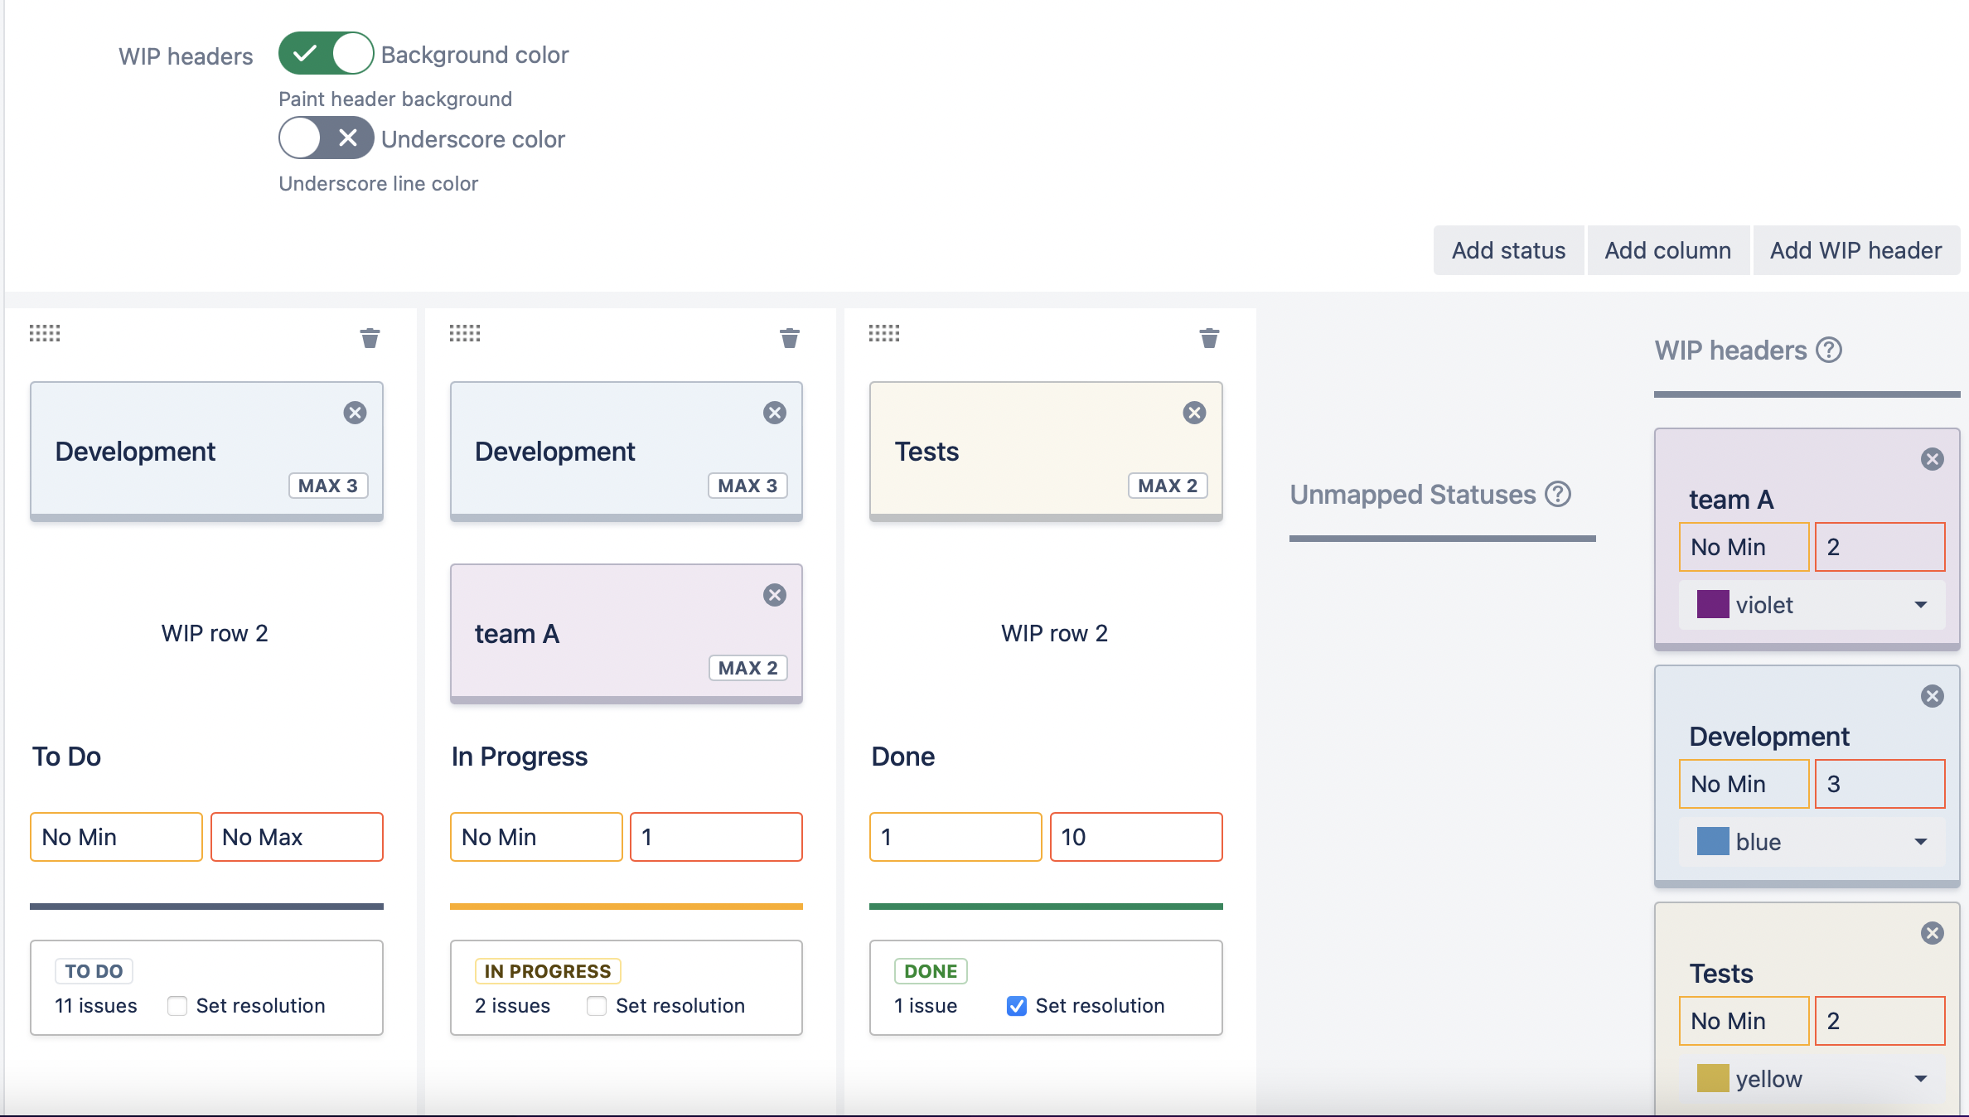
Task: Grab the drag handle of the Done column
Action: (x=883, y=334)
